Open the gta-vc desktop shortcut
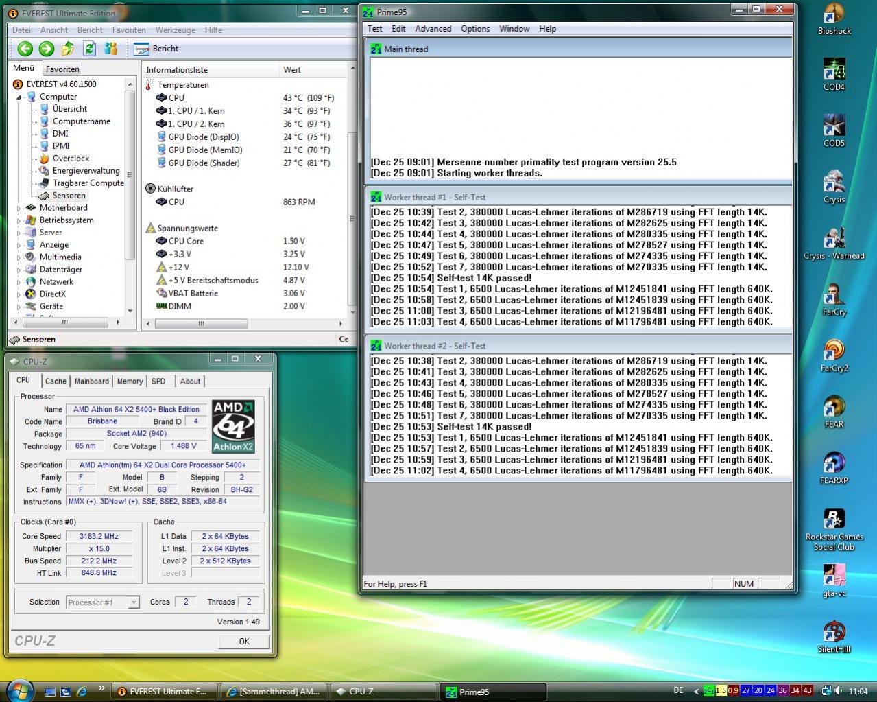The width and height of the screenshot is (877, 702). tap(834, 581)
